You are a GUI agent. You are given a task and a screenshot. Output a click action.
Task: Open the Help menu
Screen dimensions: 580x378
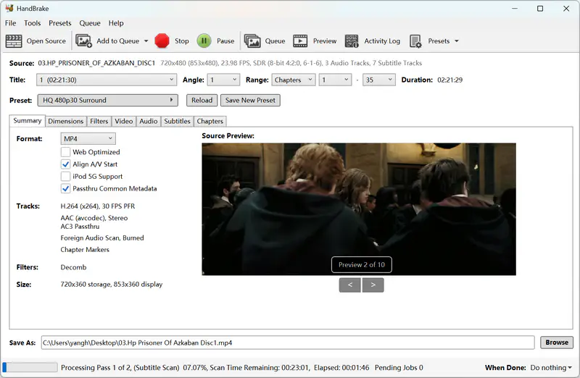tap(116, 23)
